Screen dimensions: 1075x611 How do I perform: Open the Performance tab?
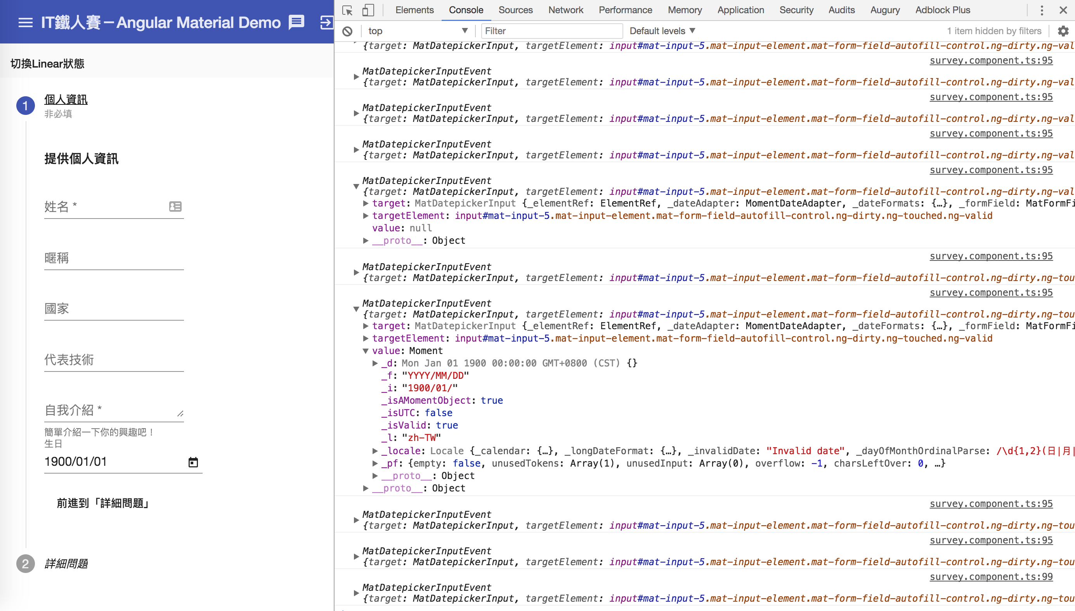click(625, 10)
